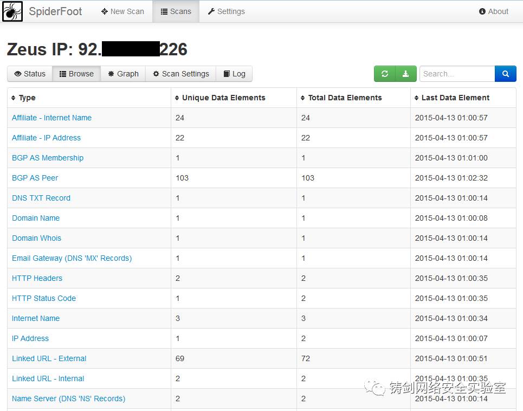This screenshot has width=523, height=411.
Task: Click the 103 unique count in BGP AS Peer row
Action: (x=182, y=178)
